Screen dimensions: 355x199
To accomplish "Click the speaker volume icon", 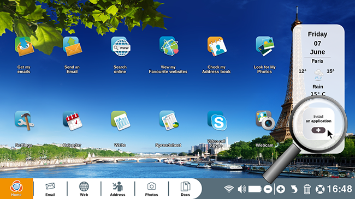I will pos(241,189).
